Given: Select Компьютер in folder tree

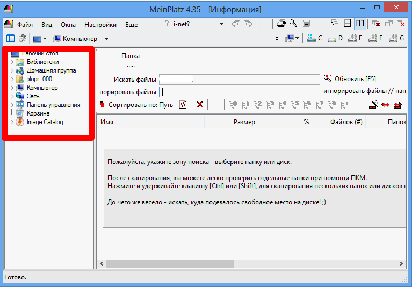Looking at the screenshot, I should click(x=42, y=88).
